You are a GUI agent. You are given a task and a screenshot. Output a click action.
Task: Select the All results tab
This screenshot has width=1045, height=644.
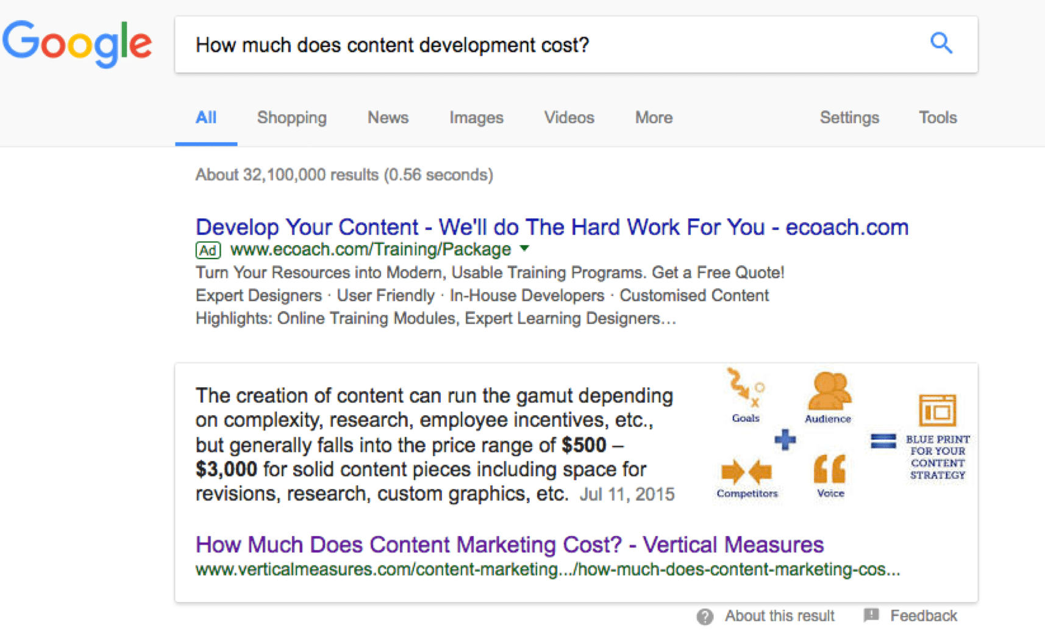coord(206,118)
